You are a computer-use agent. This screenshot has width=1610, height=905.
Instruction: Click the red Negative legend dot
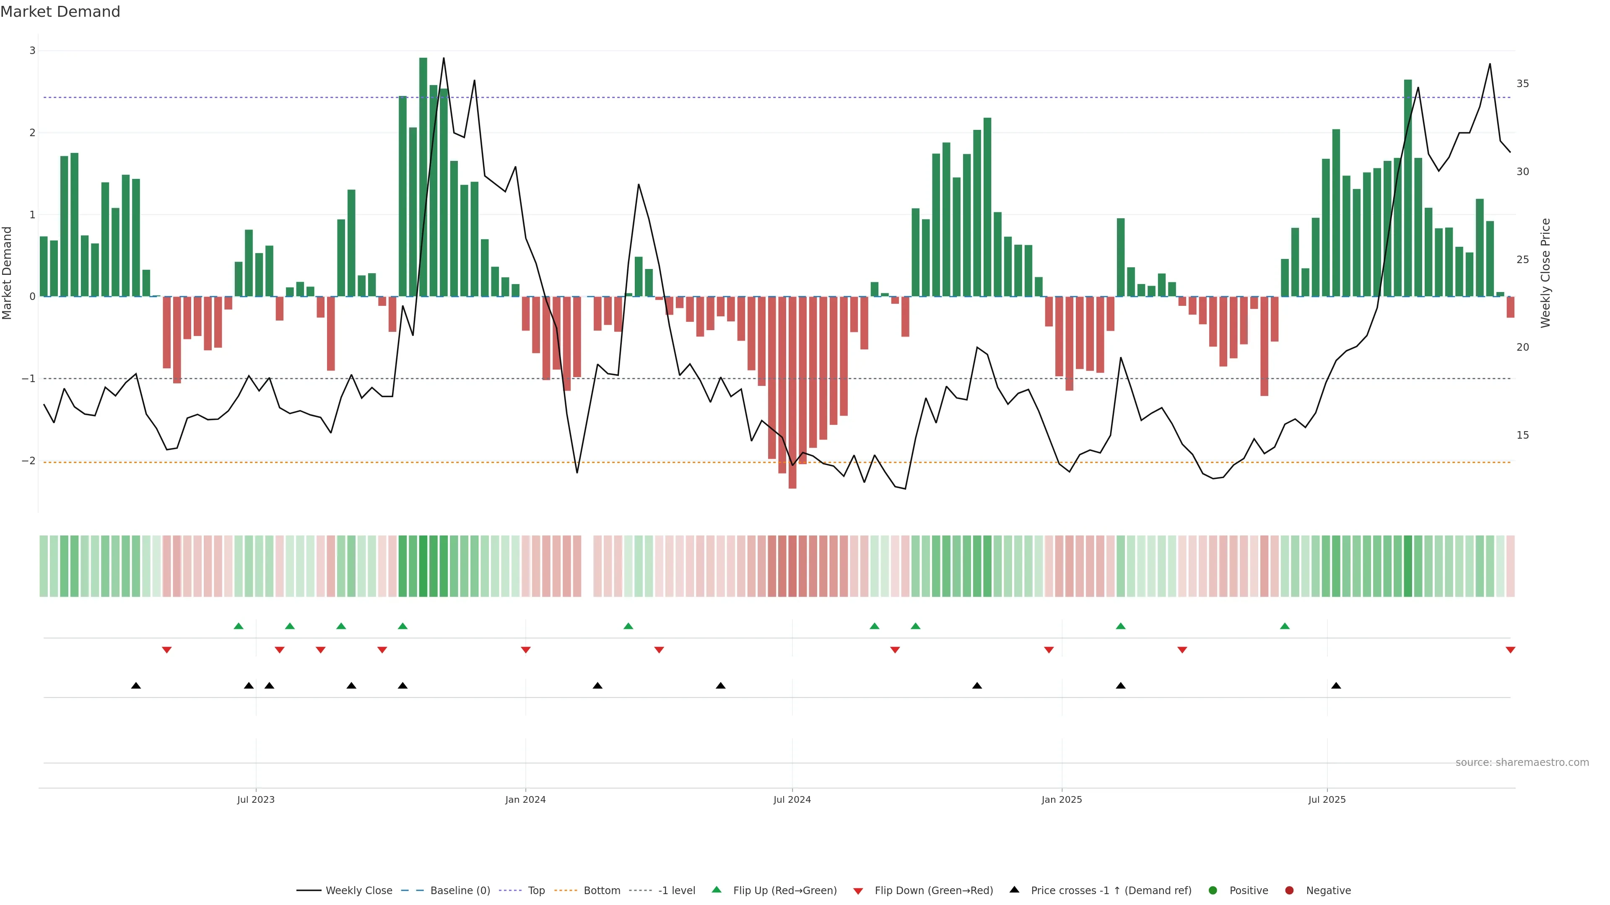(1289, 891)
